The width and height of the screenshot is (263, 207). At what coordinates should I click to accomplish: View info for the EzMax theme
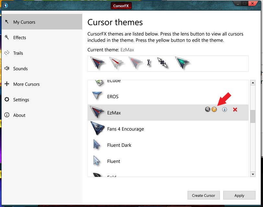coord(224,109)
